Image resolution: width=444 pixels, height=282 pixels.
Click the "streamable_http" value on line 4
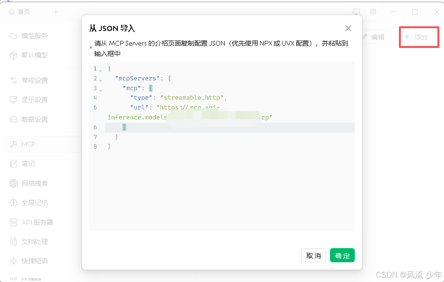pyautogui.click(x=192, y=97)
